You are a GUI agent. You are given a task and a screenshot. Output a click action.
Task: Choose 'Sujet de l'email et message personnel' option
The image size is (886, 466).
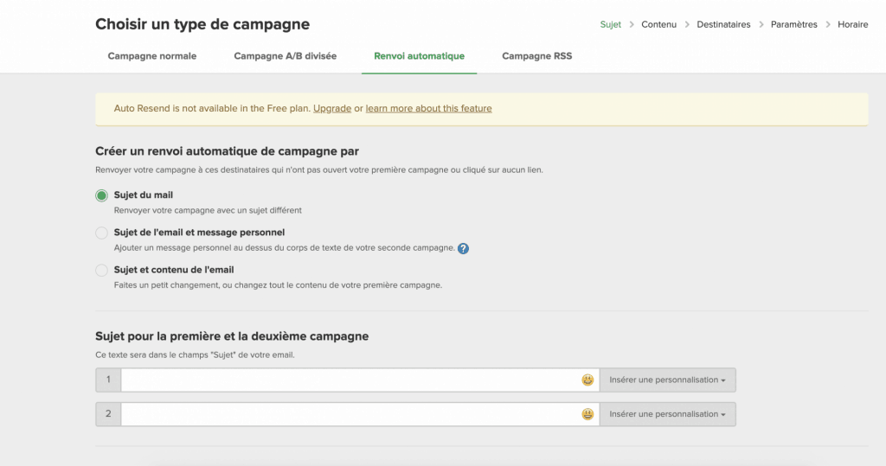(102, 233)
